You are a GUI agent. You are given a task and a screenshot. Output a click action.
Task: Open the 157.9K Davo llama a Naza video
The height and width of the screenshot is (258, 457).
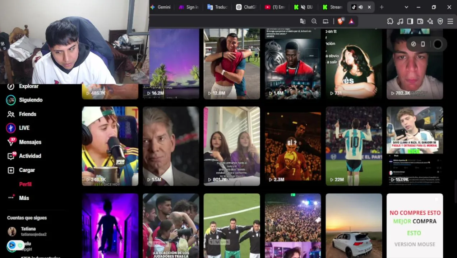pyautogui.click(x=415, y=146)
